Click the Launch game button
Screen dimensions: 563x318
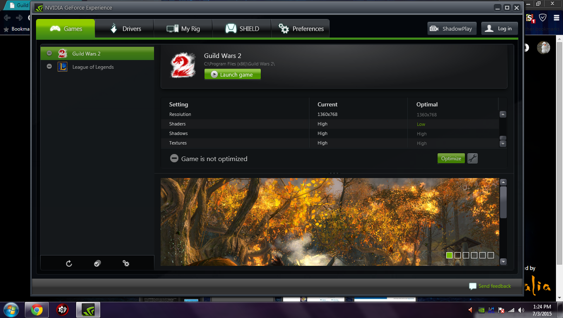pos(233,75)
